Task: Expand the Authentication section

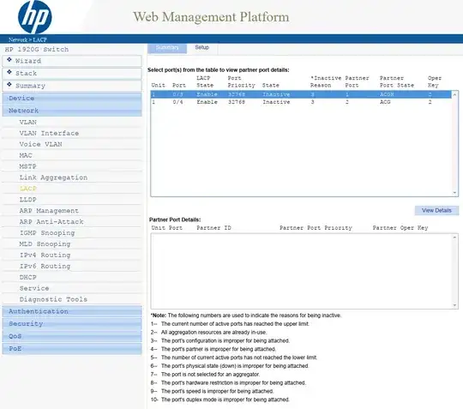Action: pos(72,311)
